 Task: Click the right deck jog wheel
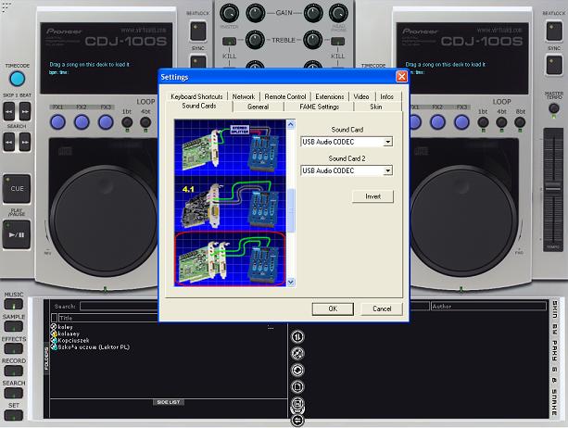[463, 220]
